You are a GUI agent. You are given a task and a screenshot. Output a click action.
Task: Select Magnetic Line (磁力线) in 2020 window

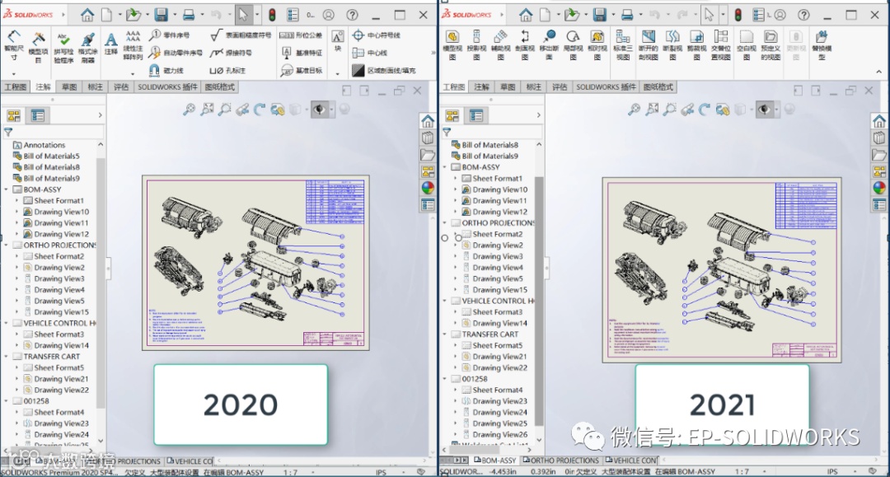pyautogui.click(x=166, y=70)
